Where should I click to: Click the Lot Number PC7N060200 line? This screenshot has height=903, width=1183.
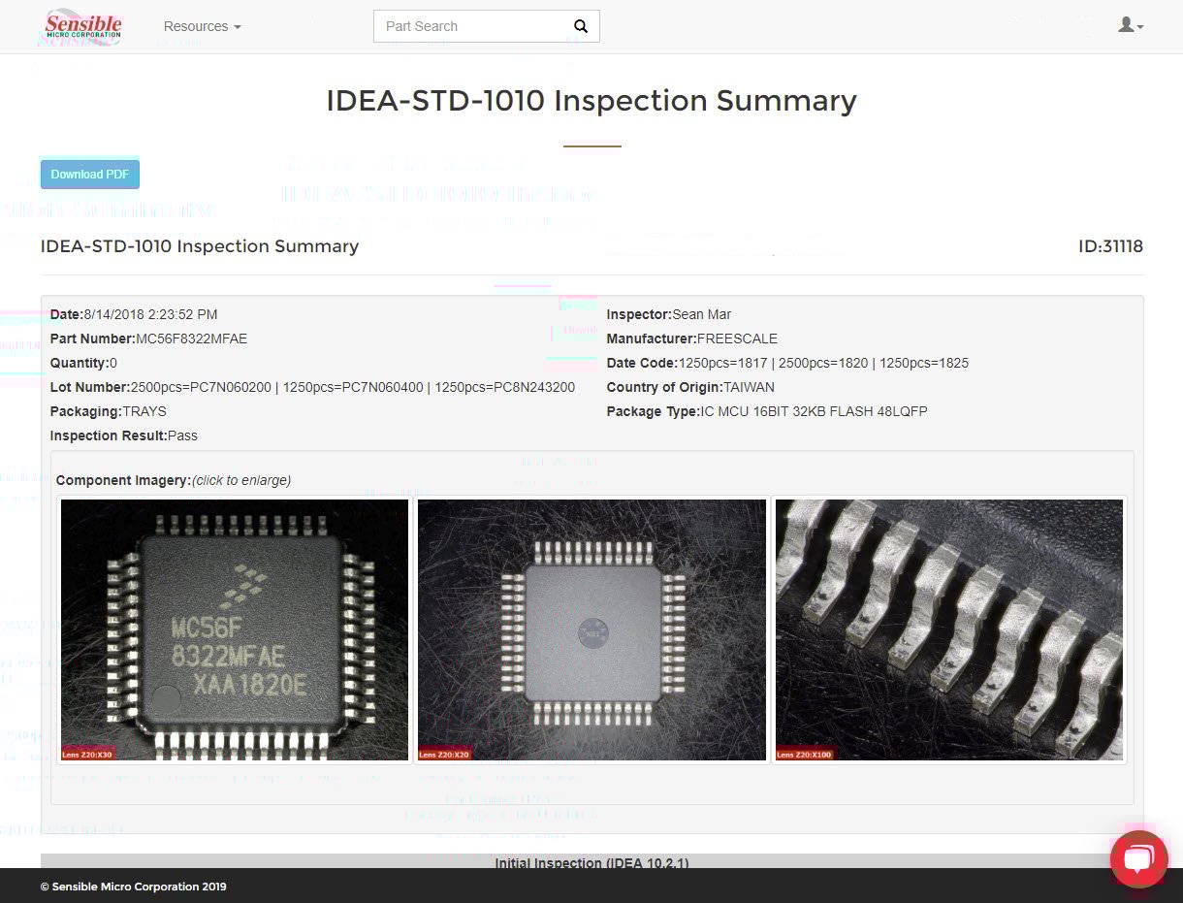(312, 387)
